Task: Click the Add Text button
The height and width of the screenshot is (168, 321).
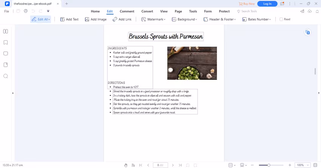Action: coord(69,19)
